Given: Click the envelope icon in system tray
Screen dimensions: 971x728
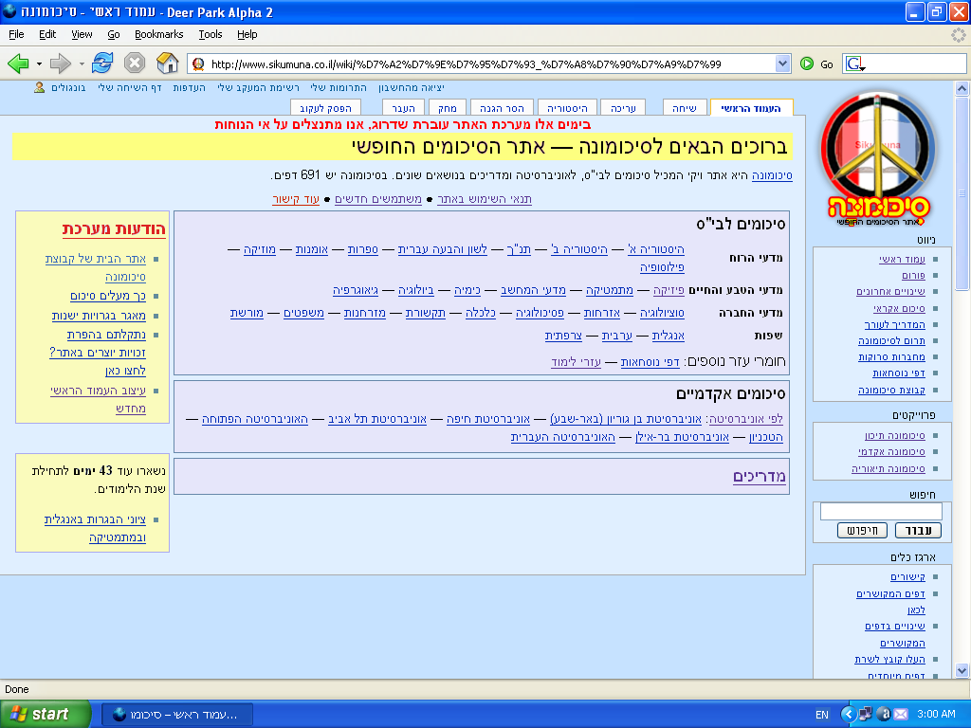Looking at the screenshot, I should 900,714.
